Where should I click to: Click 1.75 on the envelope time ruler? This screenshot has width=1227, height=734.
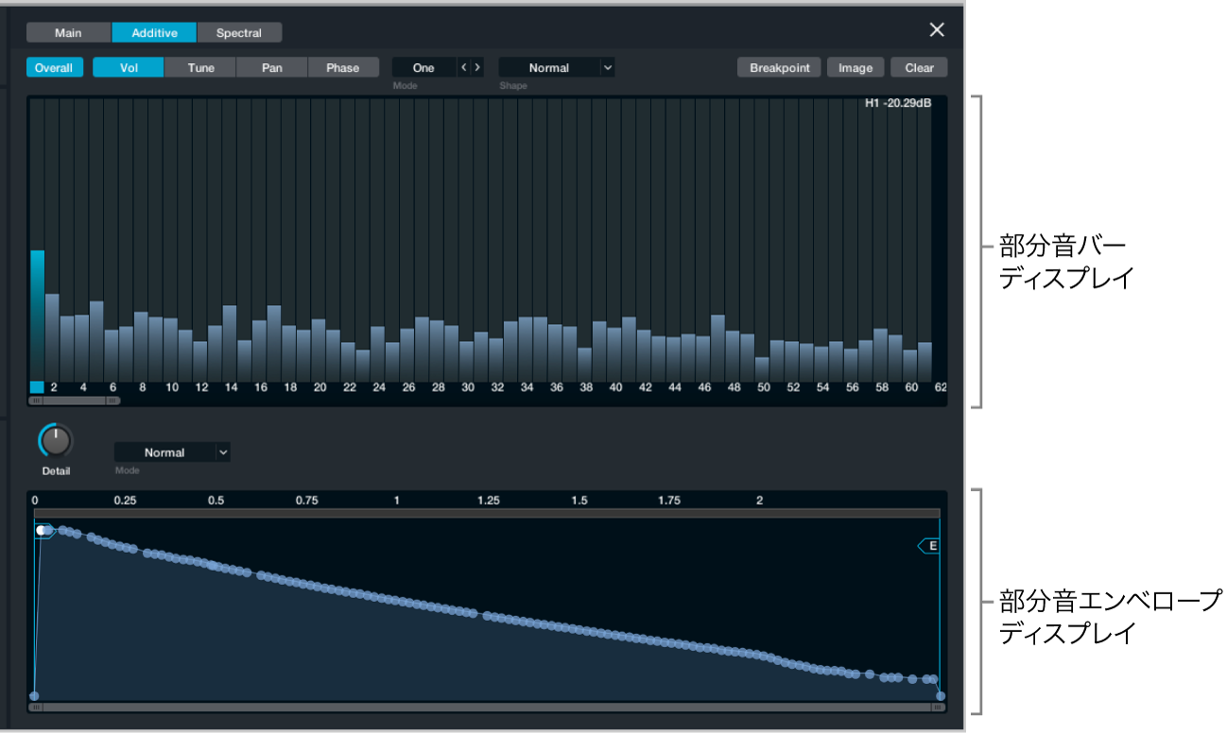[x=668, y=501]
